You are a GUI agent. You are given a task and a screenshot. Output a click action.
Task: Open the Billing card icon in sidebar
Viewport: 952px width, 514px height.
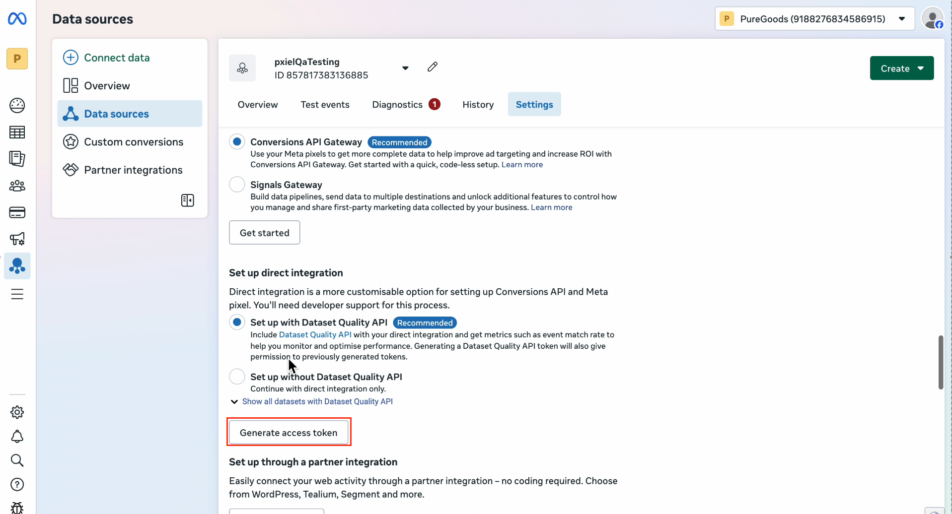(x=17, y=212)
